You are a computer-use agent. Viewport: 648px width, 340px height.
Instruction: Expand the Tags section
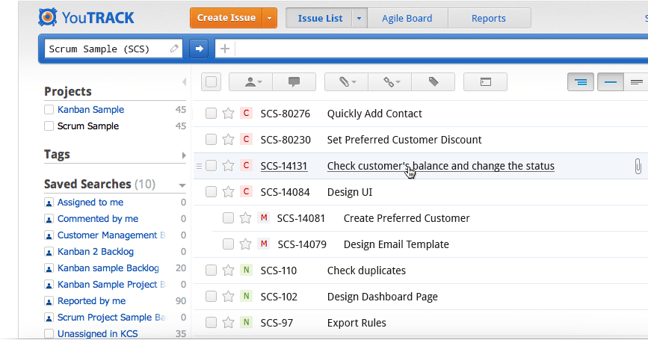pos(184,155)
